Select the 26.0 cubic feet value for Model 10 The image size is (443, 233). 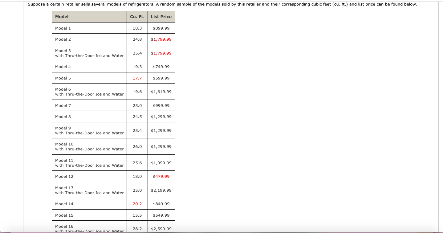(x=137, y=146)
